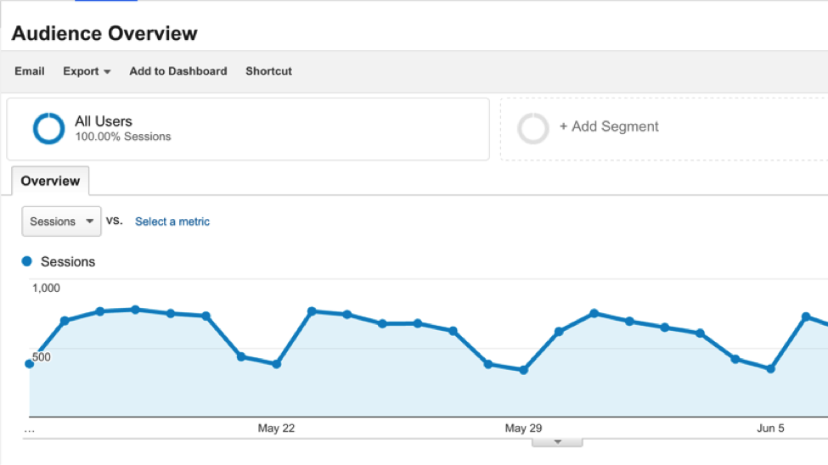Click the Select a metric link
Screen dimensions: 828x465
tap(172, 221)
